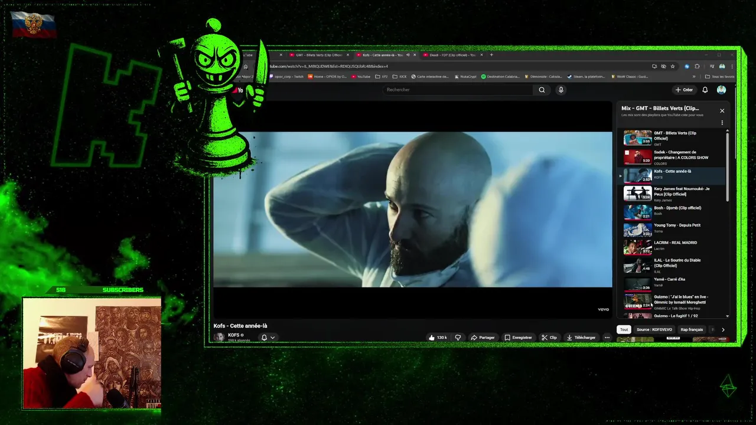Viewport: 756px width, 425px height.
Task: Dislike the video with thumbs-down
Action: (458, 338)
